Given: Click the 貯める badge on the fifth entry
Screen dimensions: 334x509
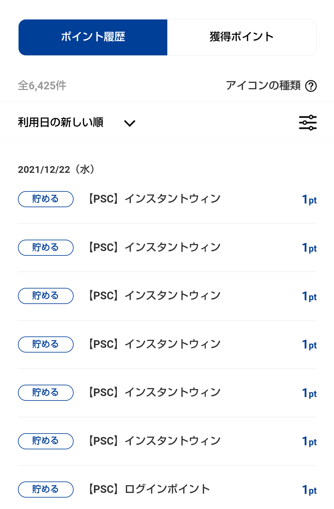Looking at the screenshot, I should [x=46, y=393].
